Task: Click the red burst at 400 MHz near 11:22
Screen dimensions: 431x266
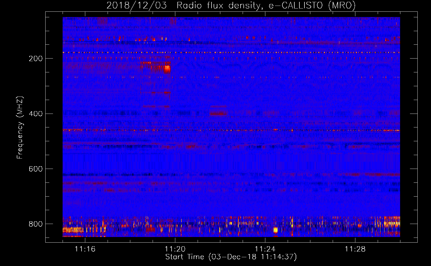Action: click(218, 114)
